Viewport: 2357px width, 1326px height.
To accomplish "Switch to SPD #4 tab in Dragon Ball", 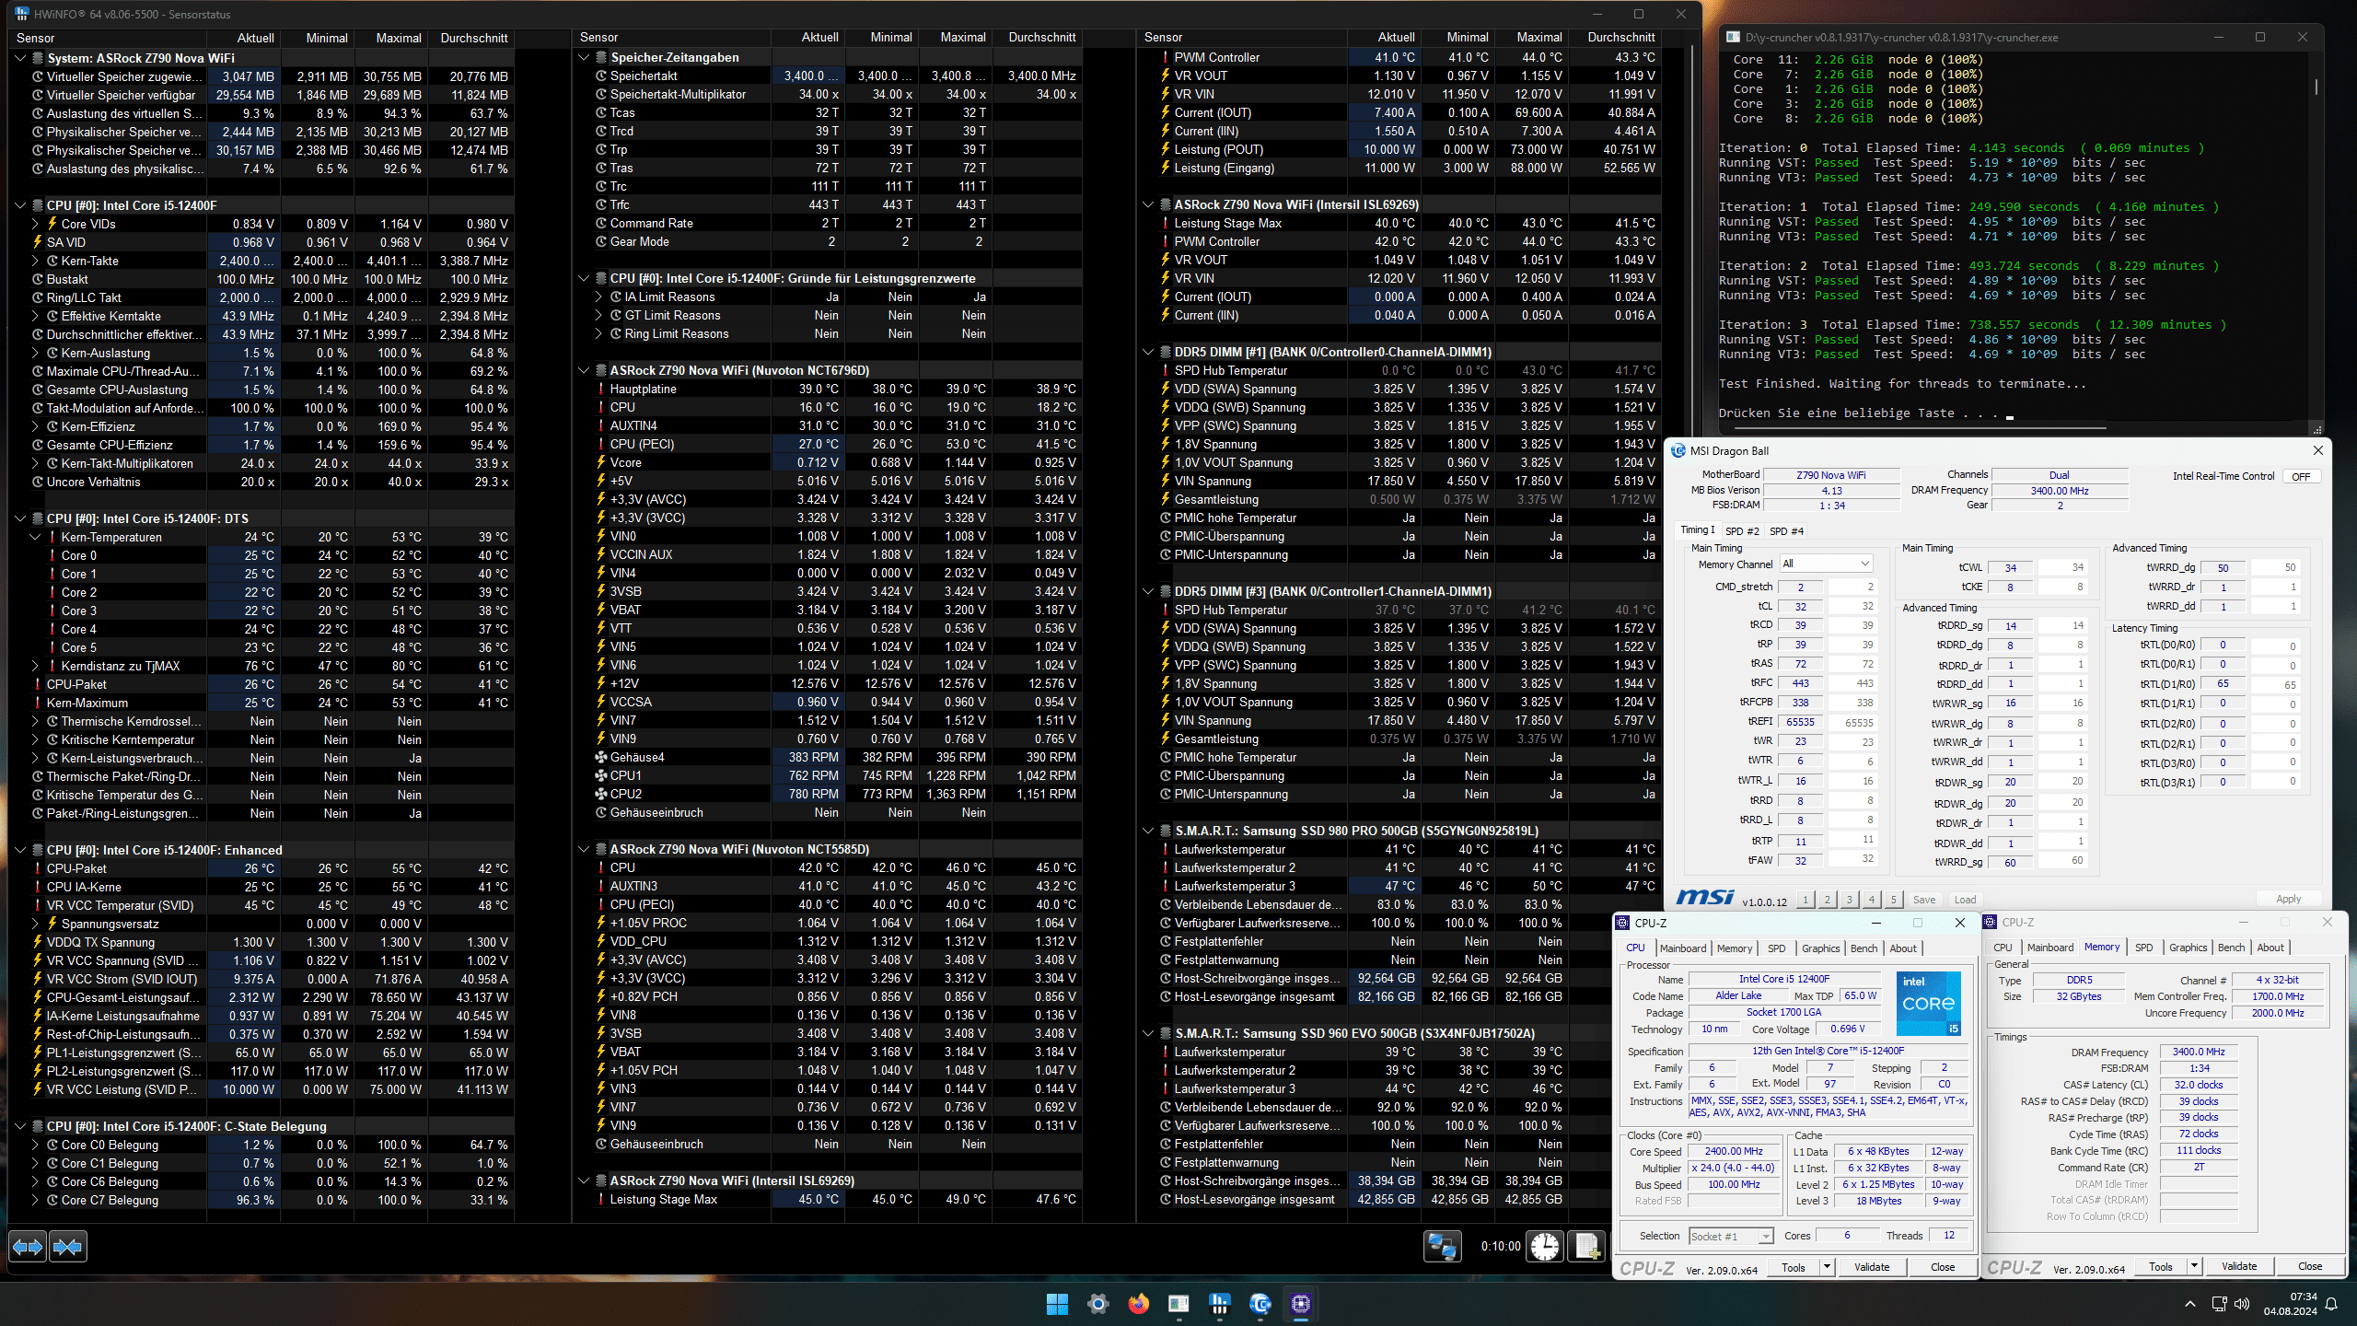I will click(1787, 531).
